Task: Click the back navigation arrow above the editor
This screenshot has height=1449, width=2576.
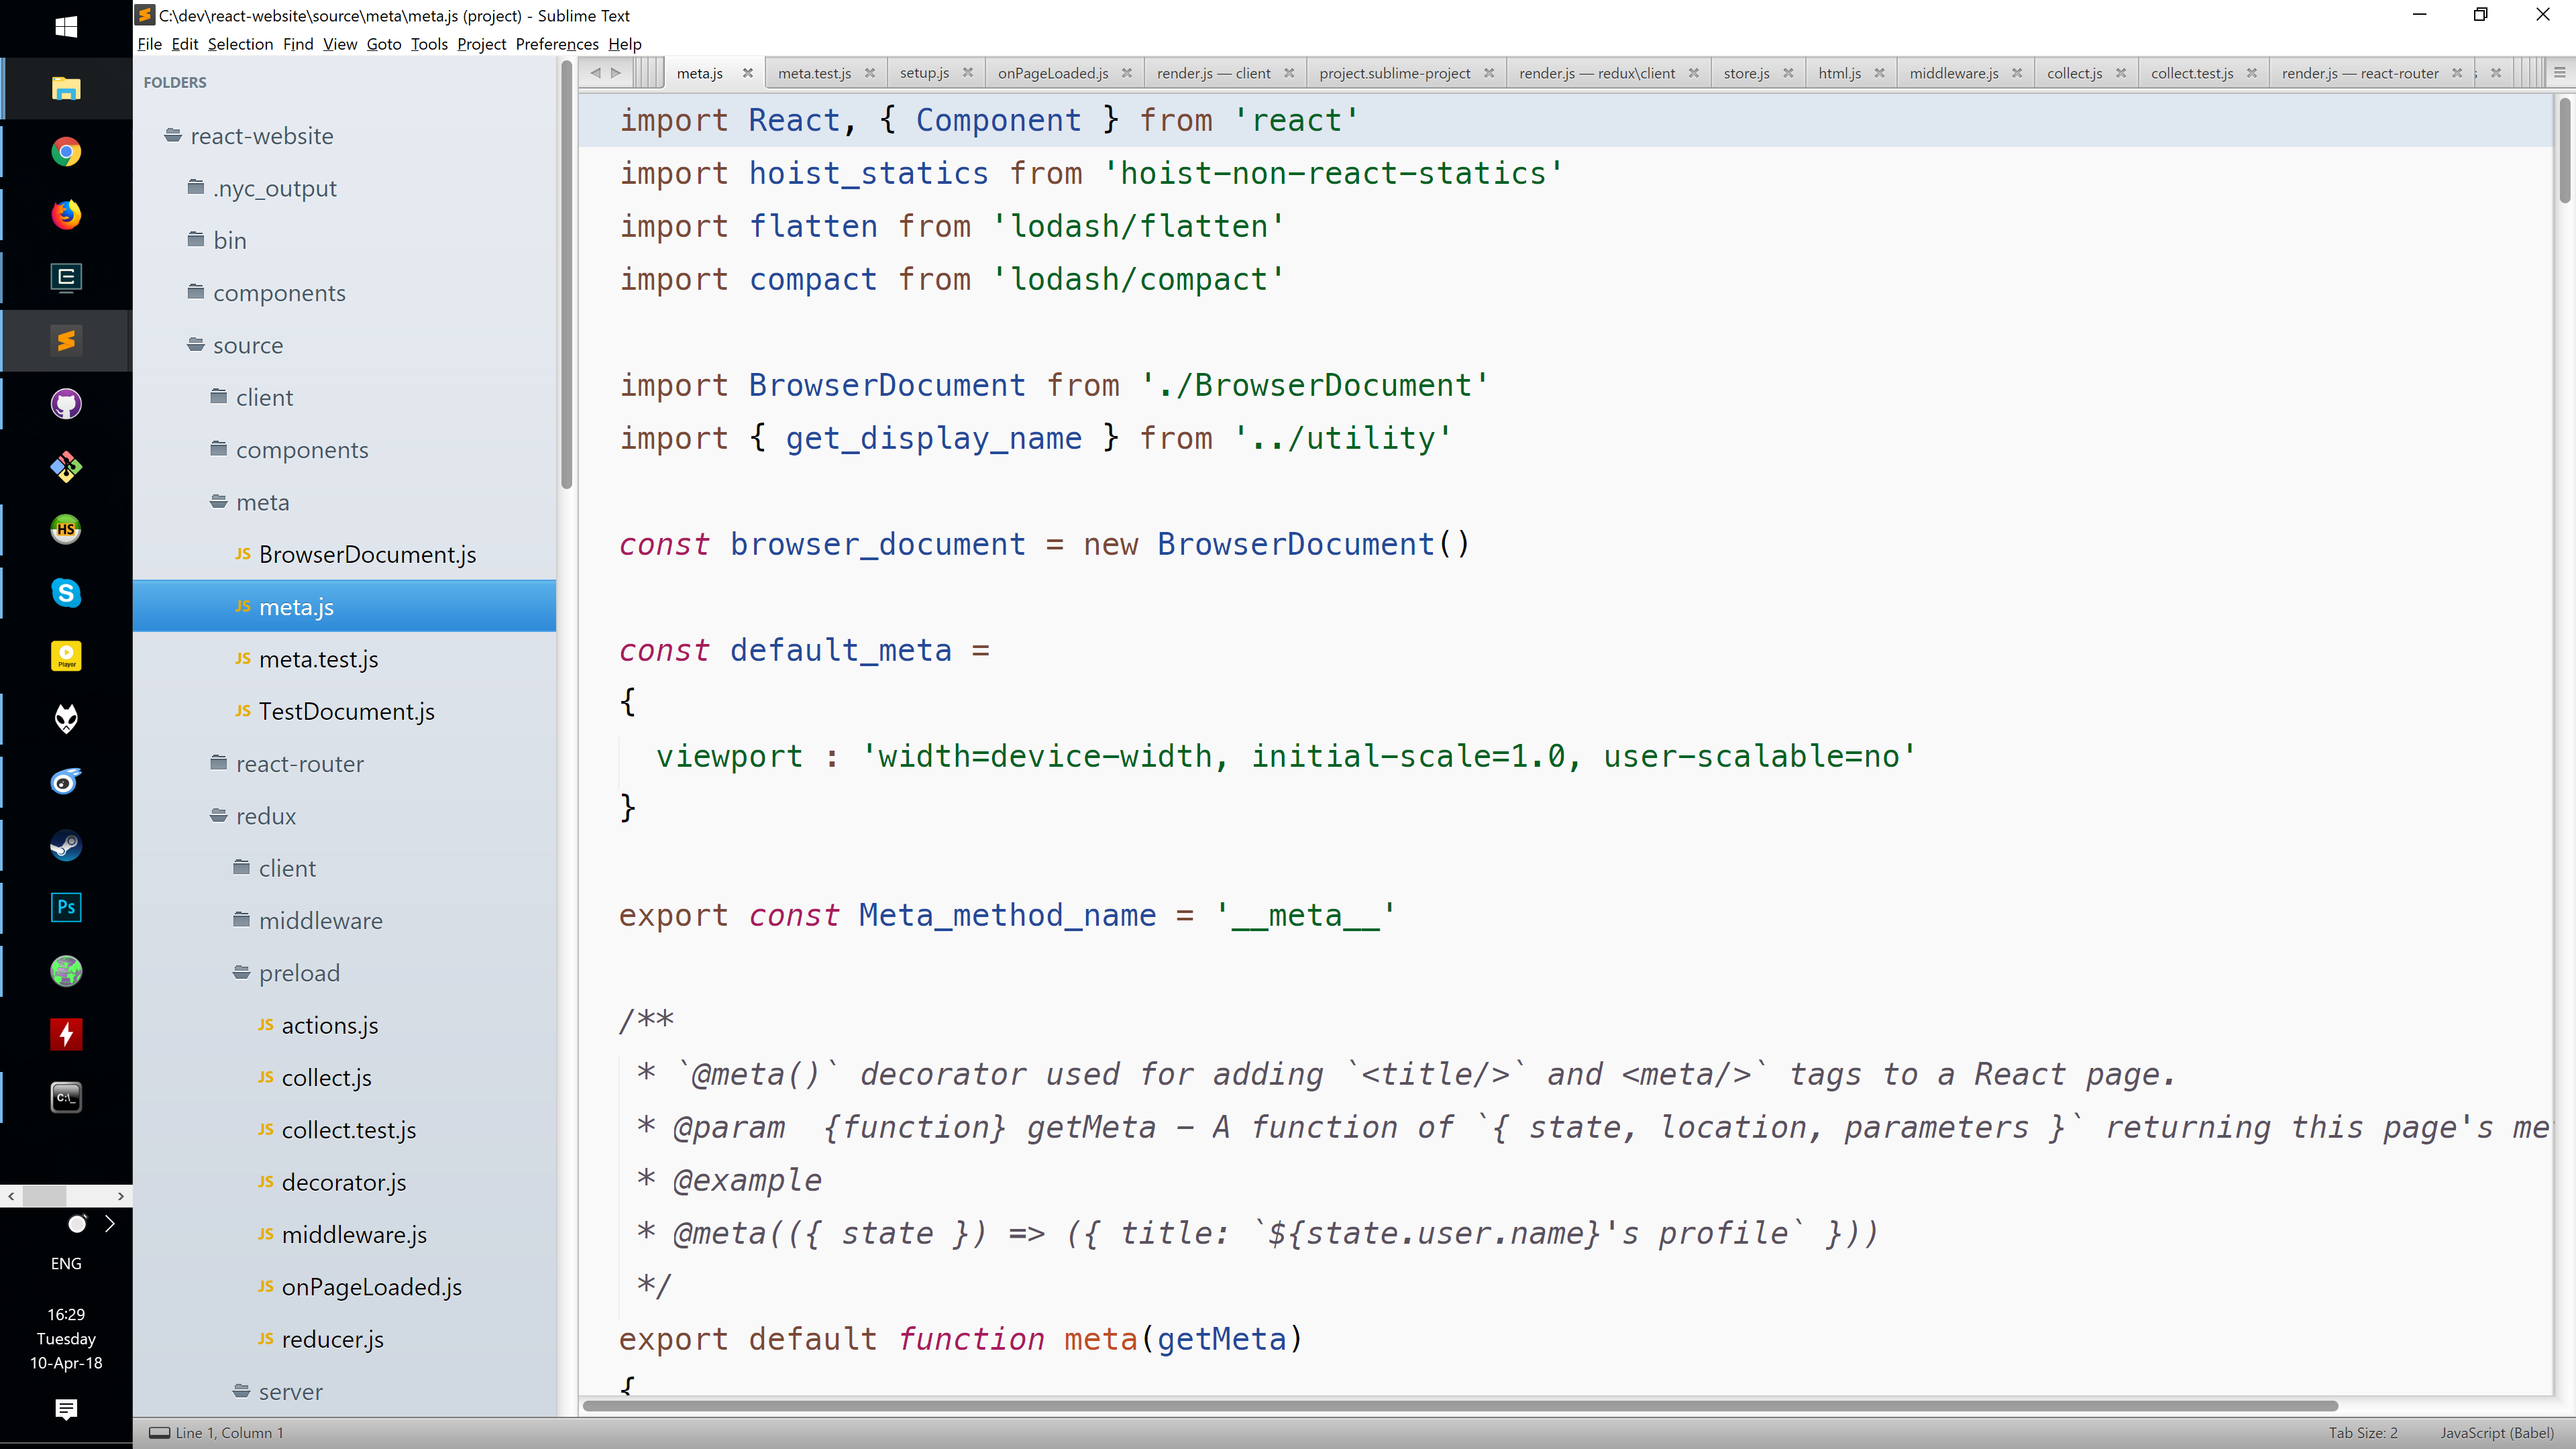Action: click(597, 72)
